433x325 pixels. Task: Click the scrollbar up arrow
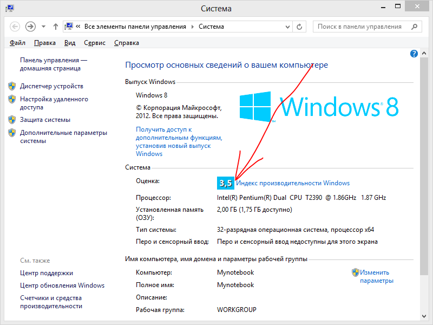(424, 53)
